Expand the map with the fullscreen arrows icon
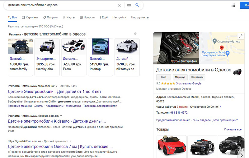Viewport: 249px width, 158px height. coord(241,36)
